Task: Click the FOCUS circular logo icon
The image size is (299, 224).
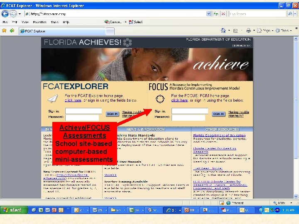Action: (x=160, y=99)
